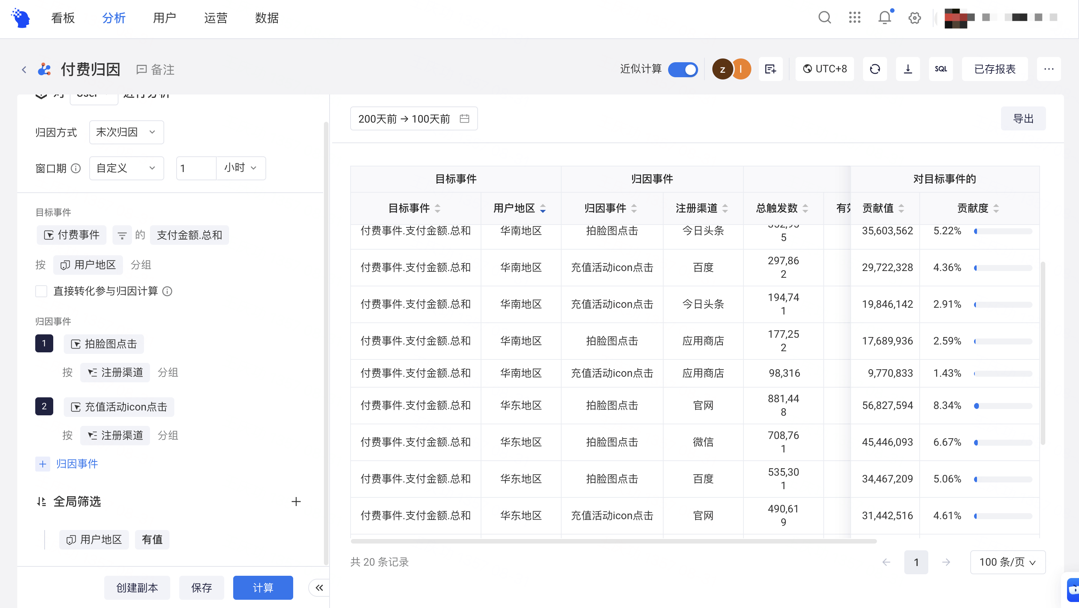Open the notifications bell

click(x=884, y=18)
